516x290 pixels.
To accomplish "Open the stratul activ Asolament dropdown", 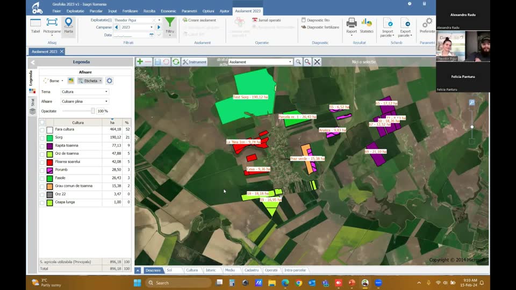I will [260, 62].
